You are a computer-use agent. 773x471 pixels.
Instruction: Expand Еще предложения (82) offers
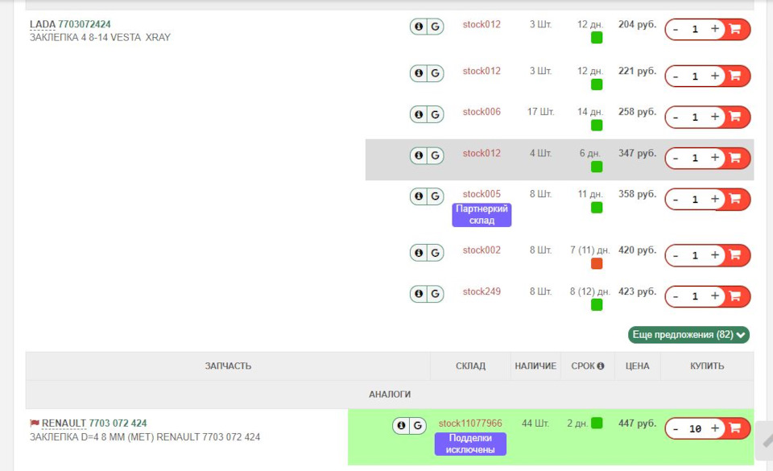pos(688,334)
